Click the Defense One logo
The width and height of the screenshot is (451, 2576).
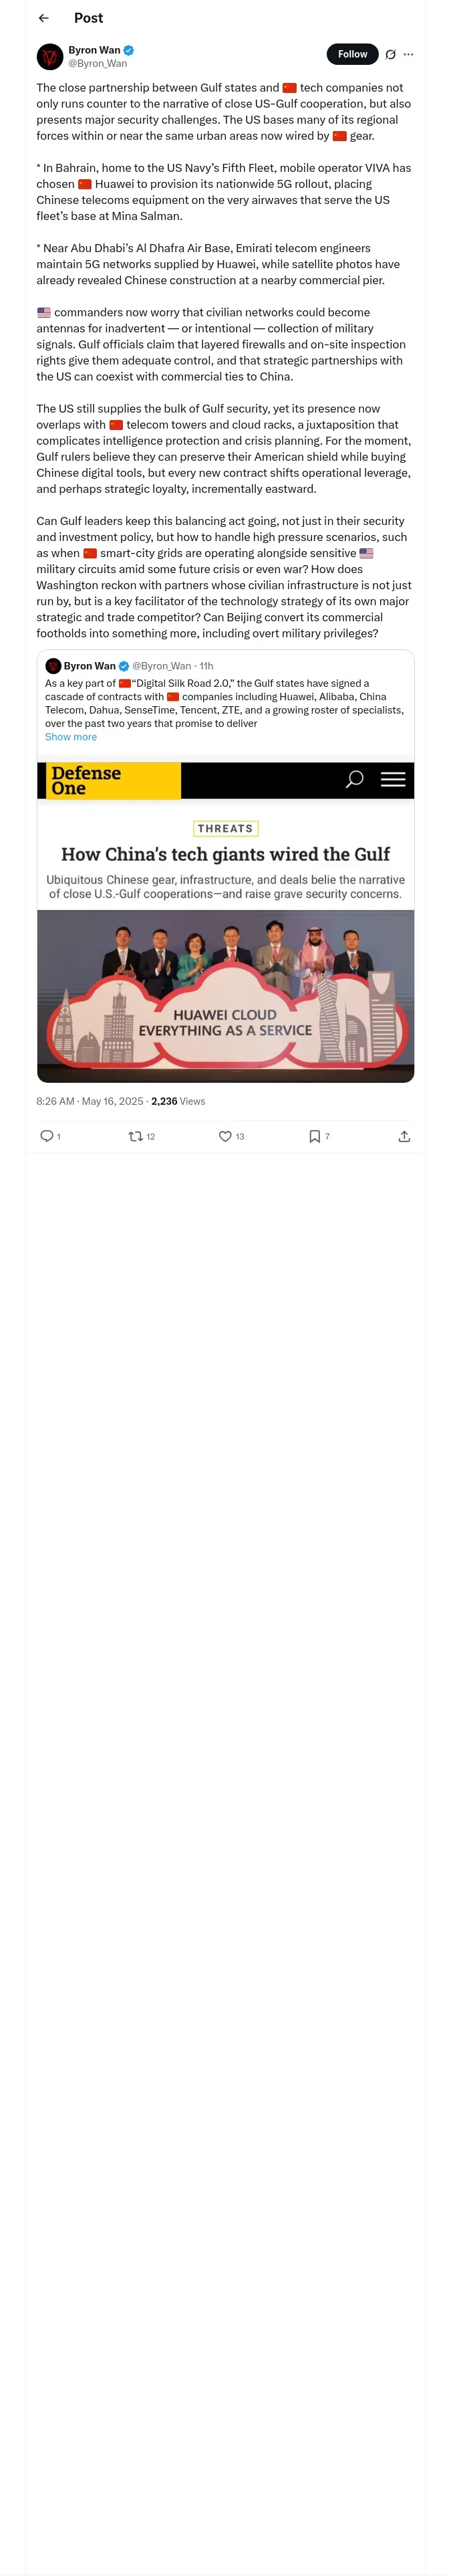[86, 780]
